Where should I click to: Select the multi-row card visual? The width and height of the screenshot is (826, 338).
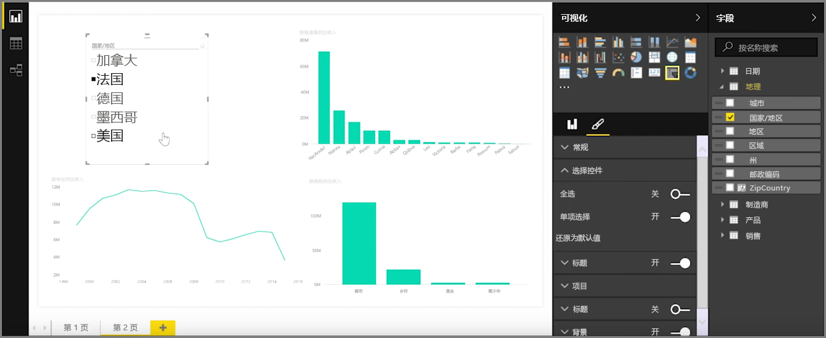pos(637,73)
